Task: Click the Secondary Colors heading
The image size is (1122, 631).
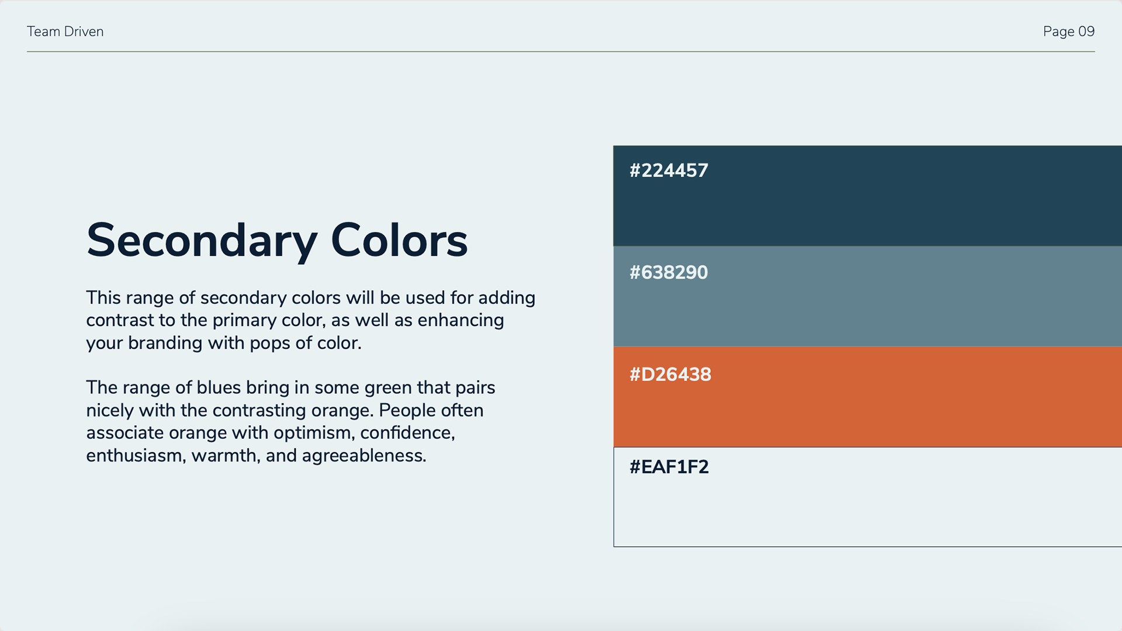Action: click(x=277, y=241)
